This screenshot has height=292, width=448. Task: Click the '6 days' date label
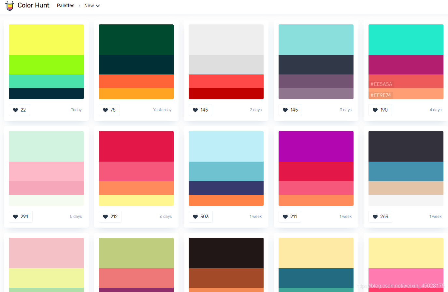166,217
